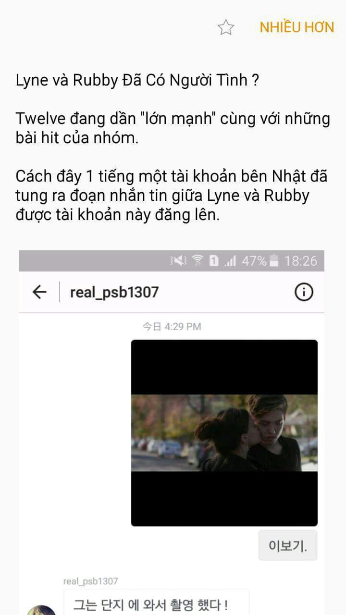Select the paragraph starting with Twelve
The image size is (346, 615).
tap(173, 128)
